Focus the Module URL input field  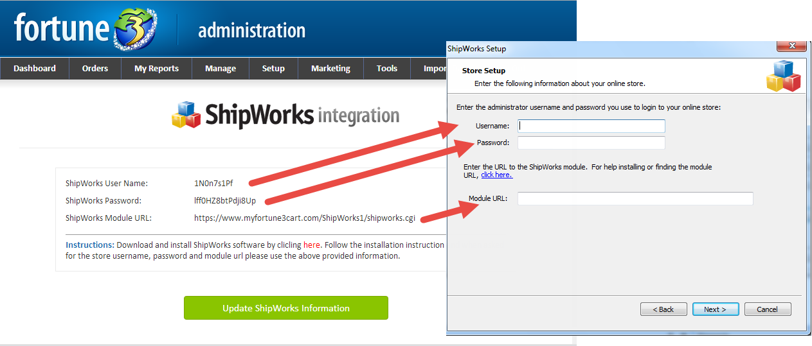(x=635, y=198)
